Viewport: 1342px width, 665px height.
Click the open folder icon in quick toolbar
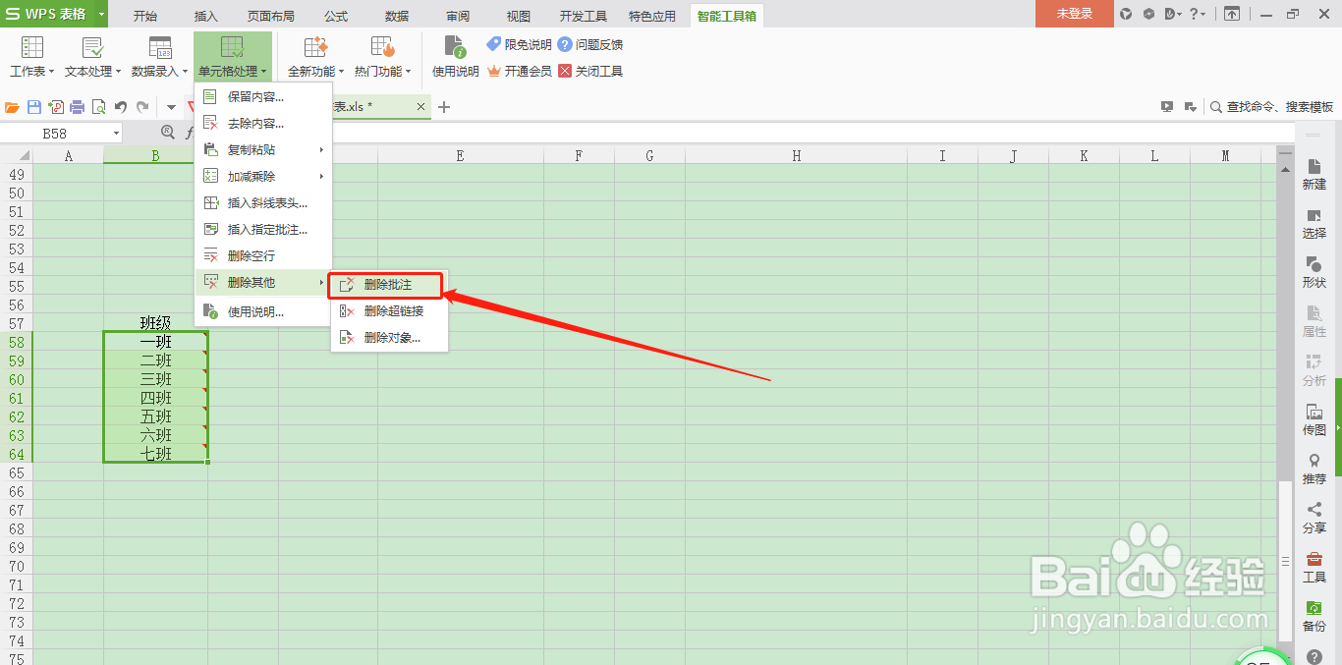click(12, 107)
